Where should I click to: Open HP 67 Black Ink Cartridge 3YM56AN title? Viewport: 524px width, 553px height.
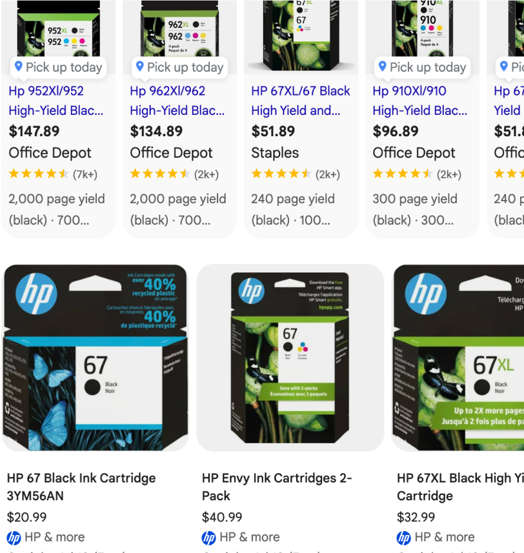pyautogui.click(x=81, y=487)
